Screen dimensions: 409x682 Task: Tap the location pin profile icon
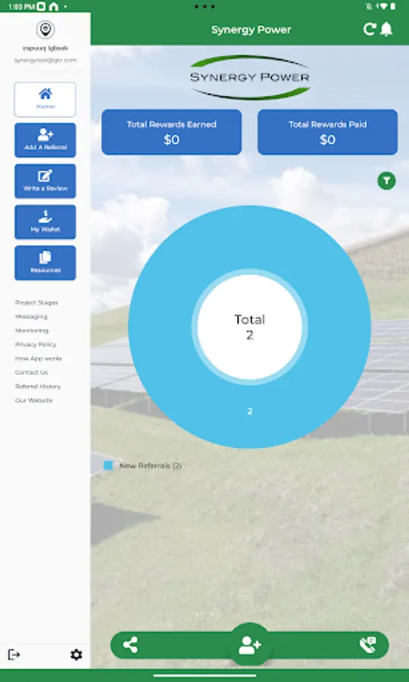(45, 30)
